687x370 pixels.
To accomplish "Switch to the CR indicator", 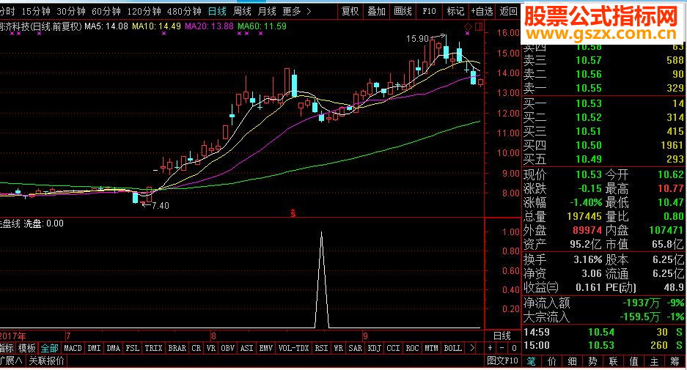I will click(196, 349).
